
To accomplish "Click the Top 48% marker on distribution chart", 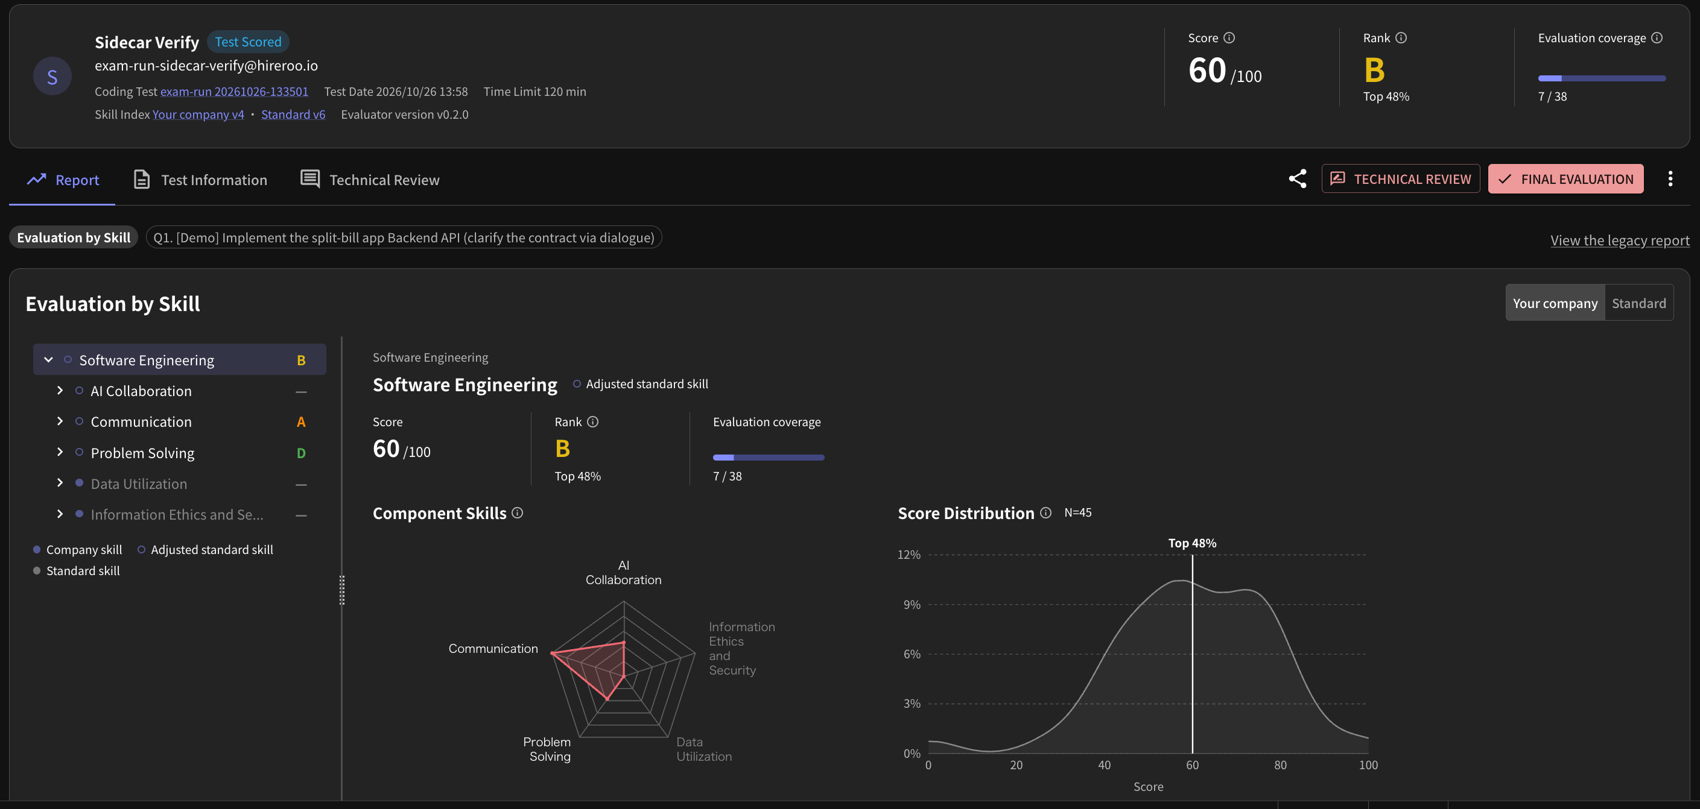I will tap(1192, 543).
